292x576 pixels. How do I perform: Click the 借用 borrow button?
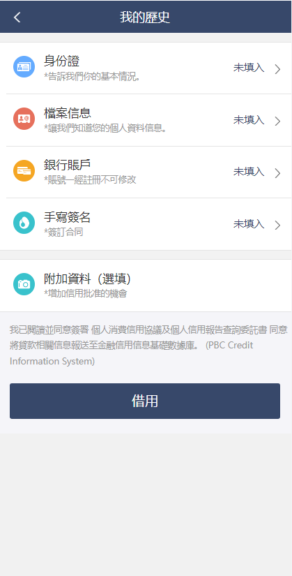coord(145,401)
